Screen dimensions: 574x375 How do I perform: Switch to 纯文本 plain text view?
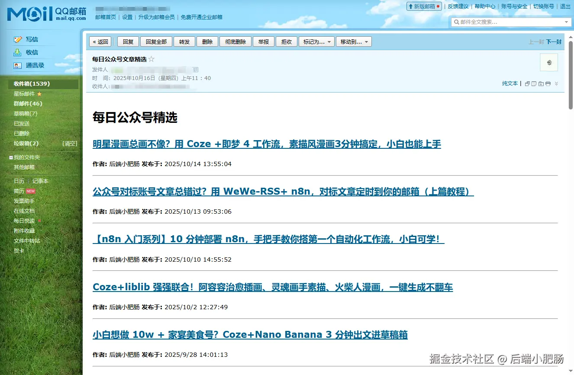click(x=510, y=83)
